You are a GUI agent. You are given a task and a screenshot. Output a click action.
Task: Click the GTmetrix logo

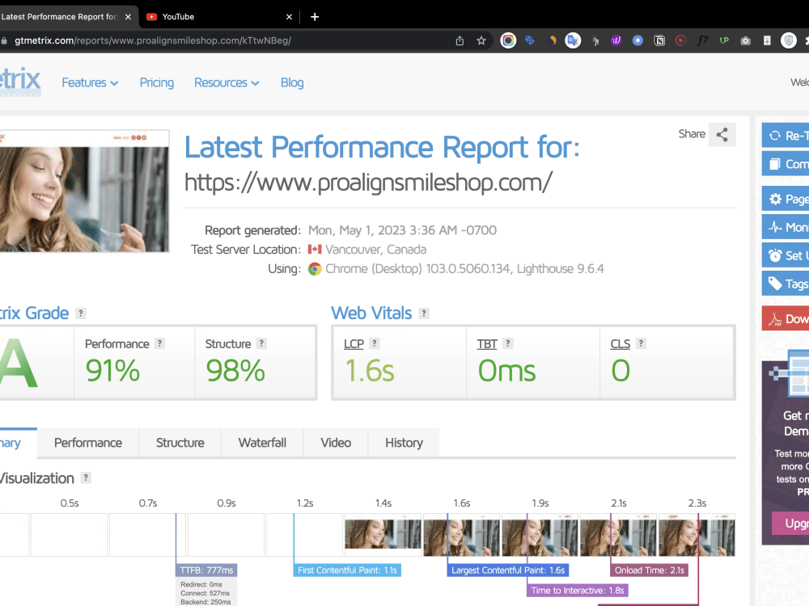(19, 81)
